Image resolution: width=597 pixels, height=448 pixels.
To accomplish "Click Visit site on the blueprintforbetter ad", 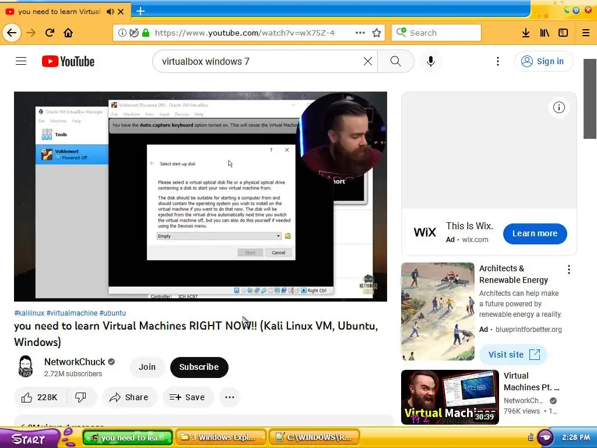I will tap(513, 355).
